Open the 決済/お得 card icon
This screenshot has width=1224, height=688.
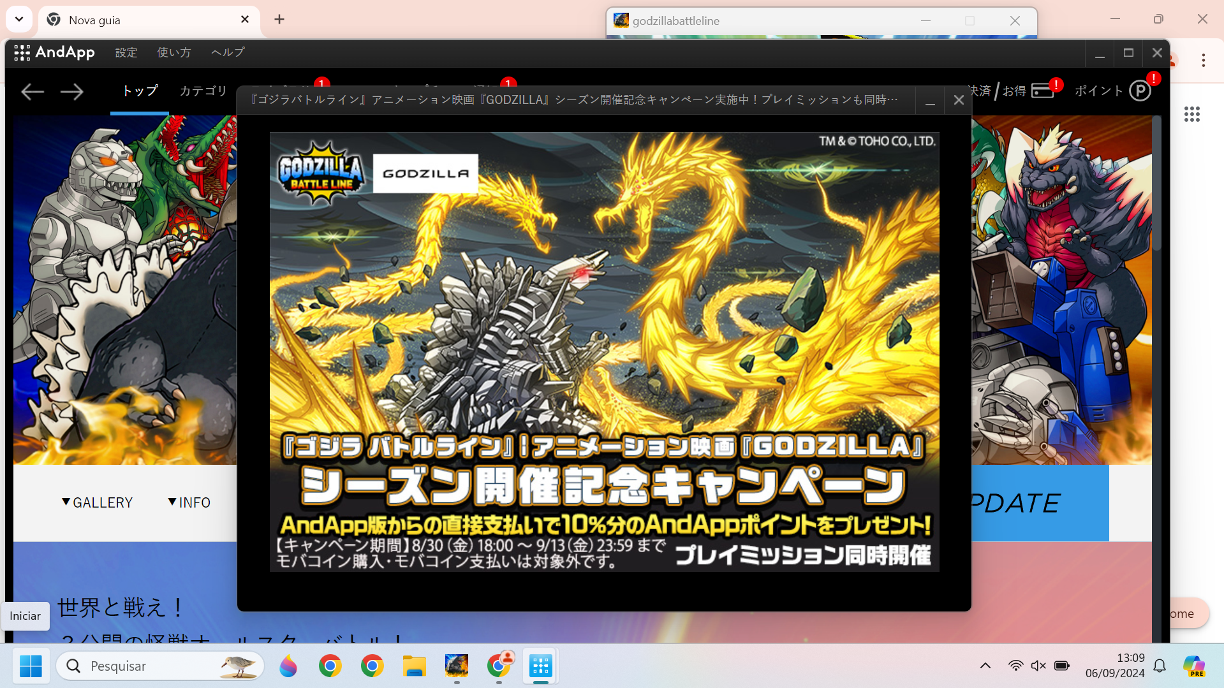coord(1043,91)
